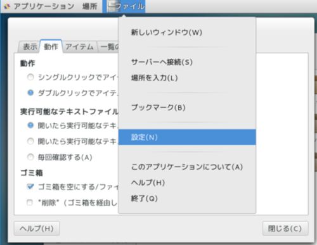The image size is (317, 245).
Task: Select the シングルクリック radio button
Action: click(x=30, y=77)
